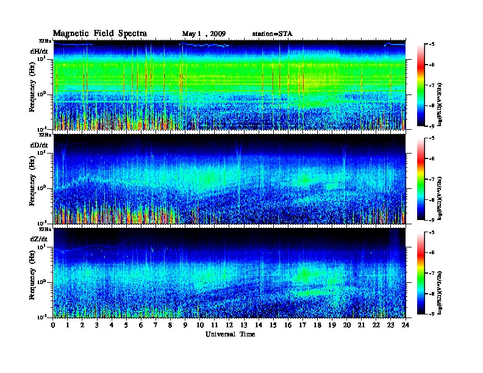The image size is (483, 373).
Task: Click the hour 10 tick label
Action: 200,325
